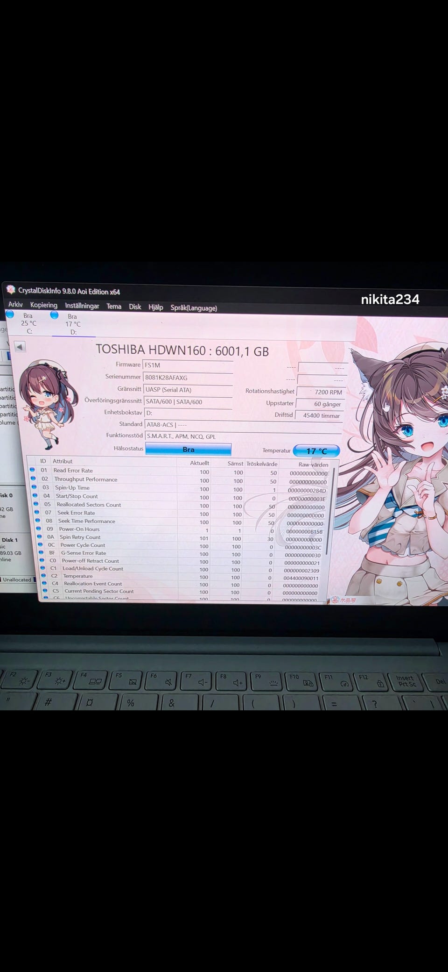Open the Kopiering menu

pos(44,305)
